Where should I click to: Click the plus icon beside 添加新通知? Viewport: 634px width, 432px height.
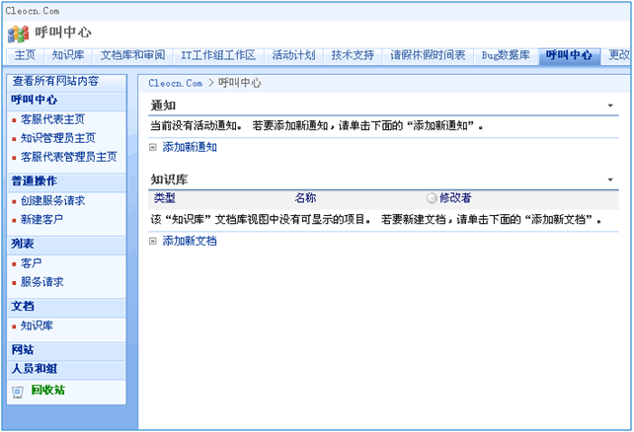click(x=153, y=147)
